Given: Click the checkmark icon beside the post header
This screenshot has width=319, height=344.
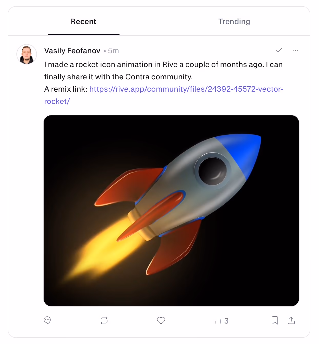Looking at the screenshot, I should [x=279, y=50].
